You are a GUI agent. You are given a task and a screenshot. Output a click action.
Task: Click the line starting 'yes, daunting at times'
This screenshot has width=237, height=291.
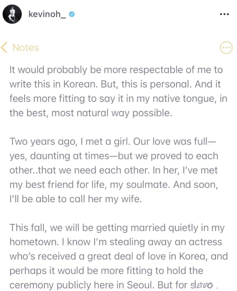[114, 156]
